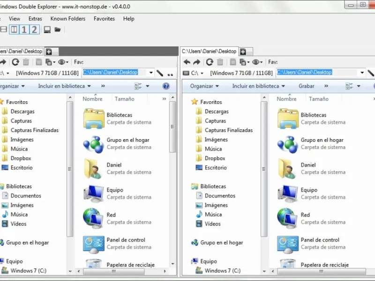
Task: Click the open folder icon in main toolbar
Action: click(x=57, y=30)
